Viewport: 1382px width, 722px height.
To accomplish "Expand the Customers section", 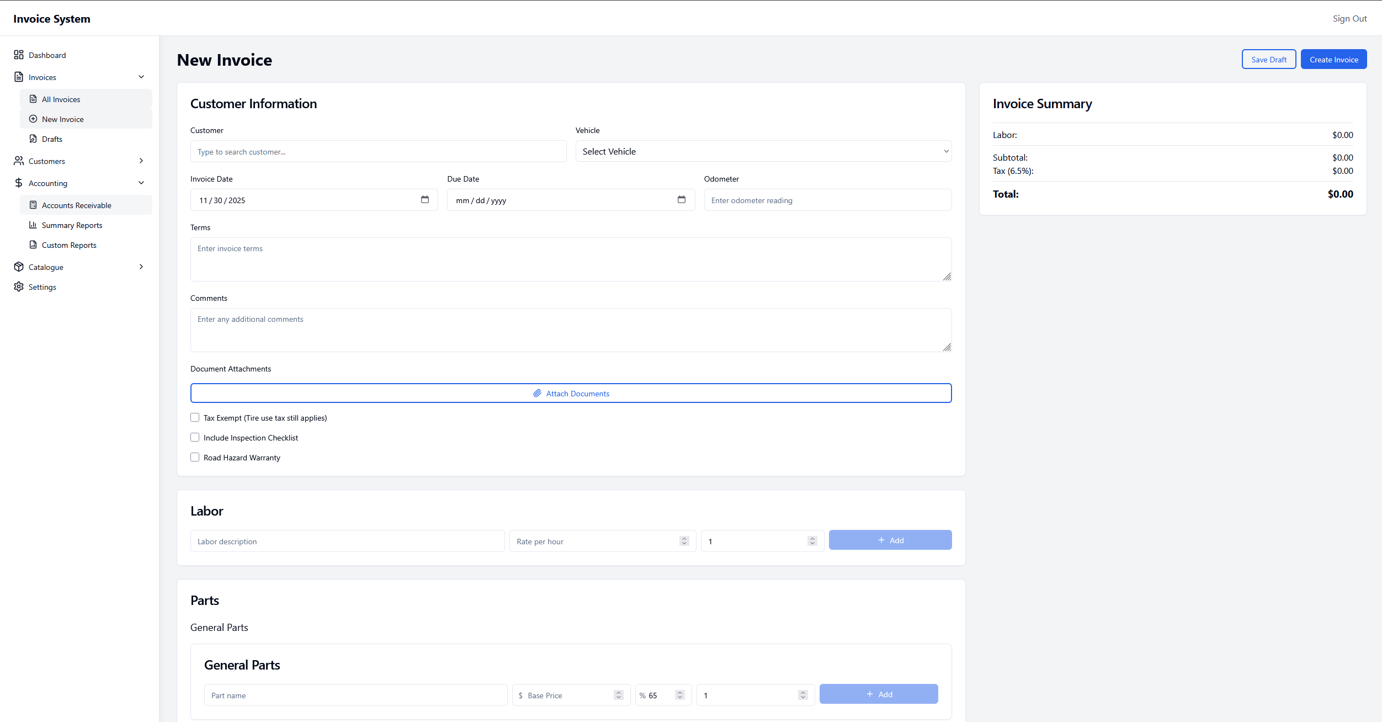I will click(141, 161).
